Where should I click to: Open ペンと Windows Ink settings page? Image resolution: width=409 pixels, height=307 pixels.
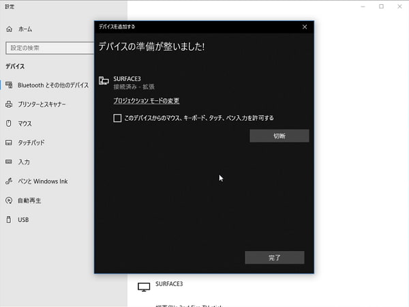[43, 181]
